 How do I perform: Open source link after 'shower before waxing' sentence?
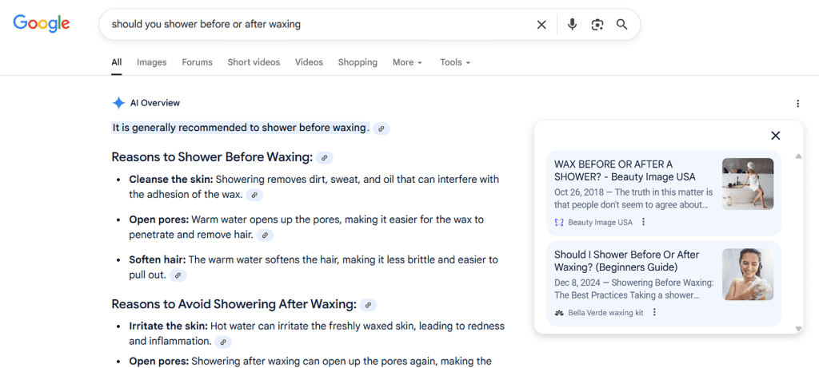click(x=382, y=129)
